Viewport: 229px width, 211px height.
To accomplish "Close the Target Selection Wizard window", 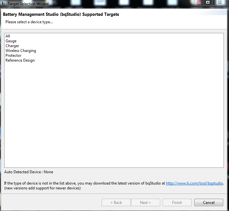I will point(220,2).
